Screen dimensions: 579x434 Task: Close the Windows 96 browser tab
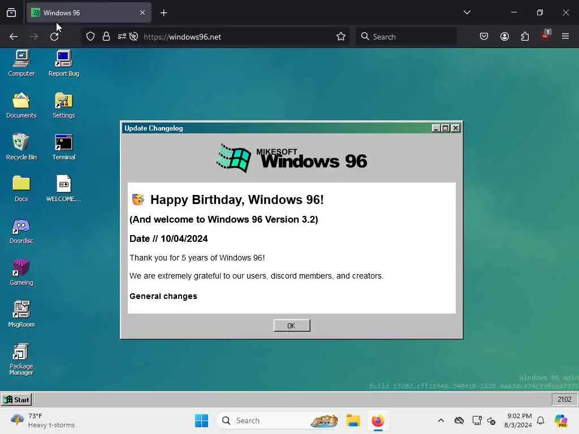pos(142,12)
